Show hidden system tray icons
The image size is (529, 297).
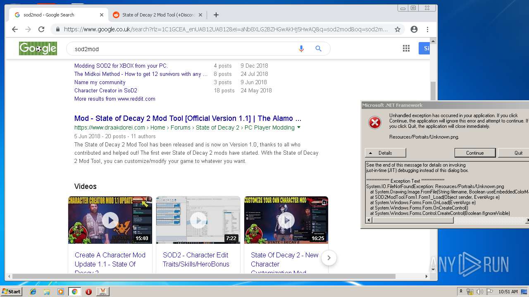(461, 292)
